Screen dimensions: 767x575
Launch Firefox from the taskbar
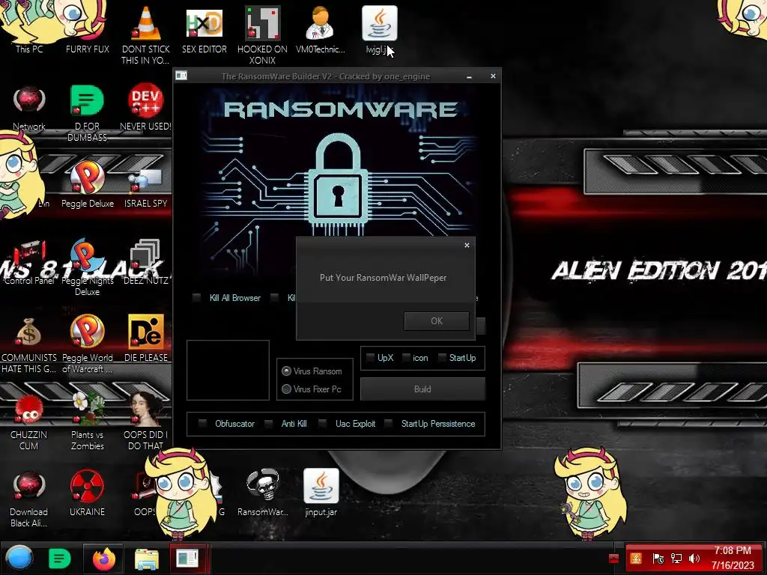click(x=103, y=559)
